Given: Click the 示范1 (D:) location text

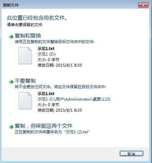Looking at the screenshot, I should click(47, 54).
